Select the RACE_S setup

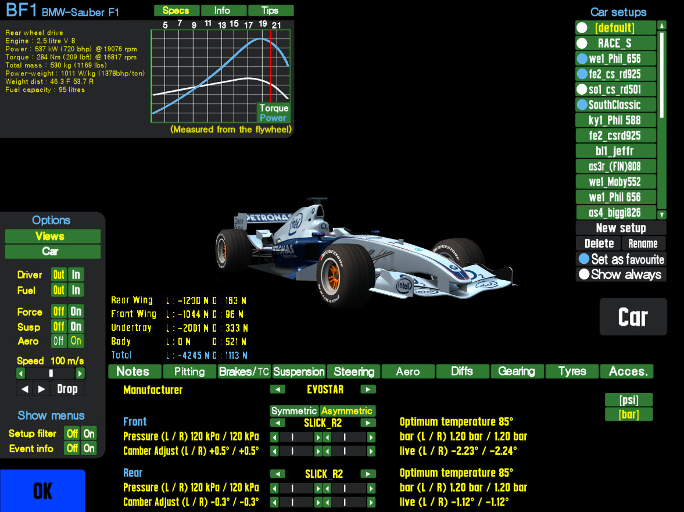pyautogui.click(x=615, y=43)
